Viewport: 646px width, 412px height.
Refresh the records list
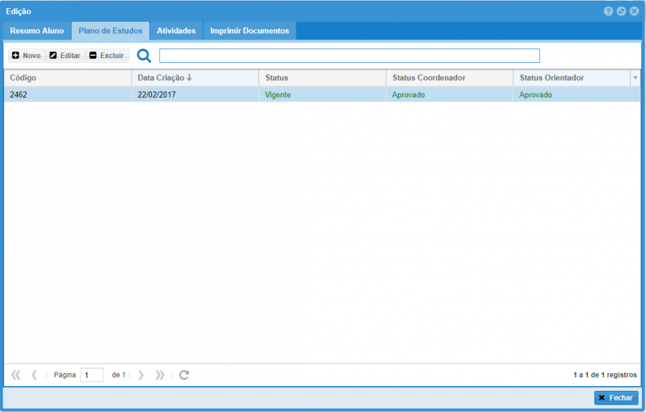click(184, 375)
